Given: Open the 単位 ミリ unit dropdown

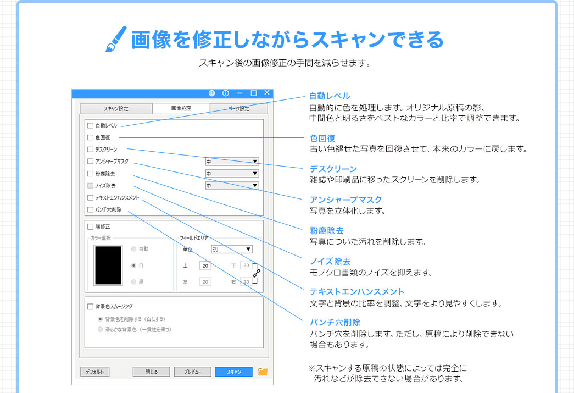Looking at the screenshot, I should pos(231,250).
